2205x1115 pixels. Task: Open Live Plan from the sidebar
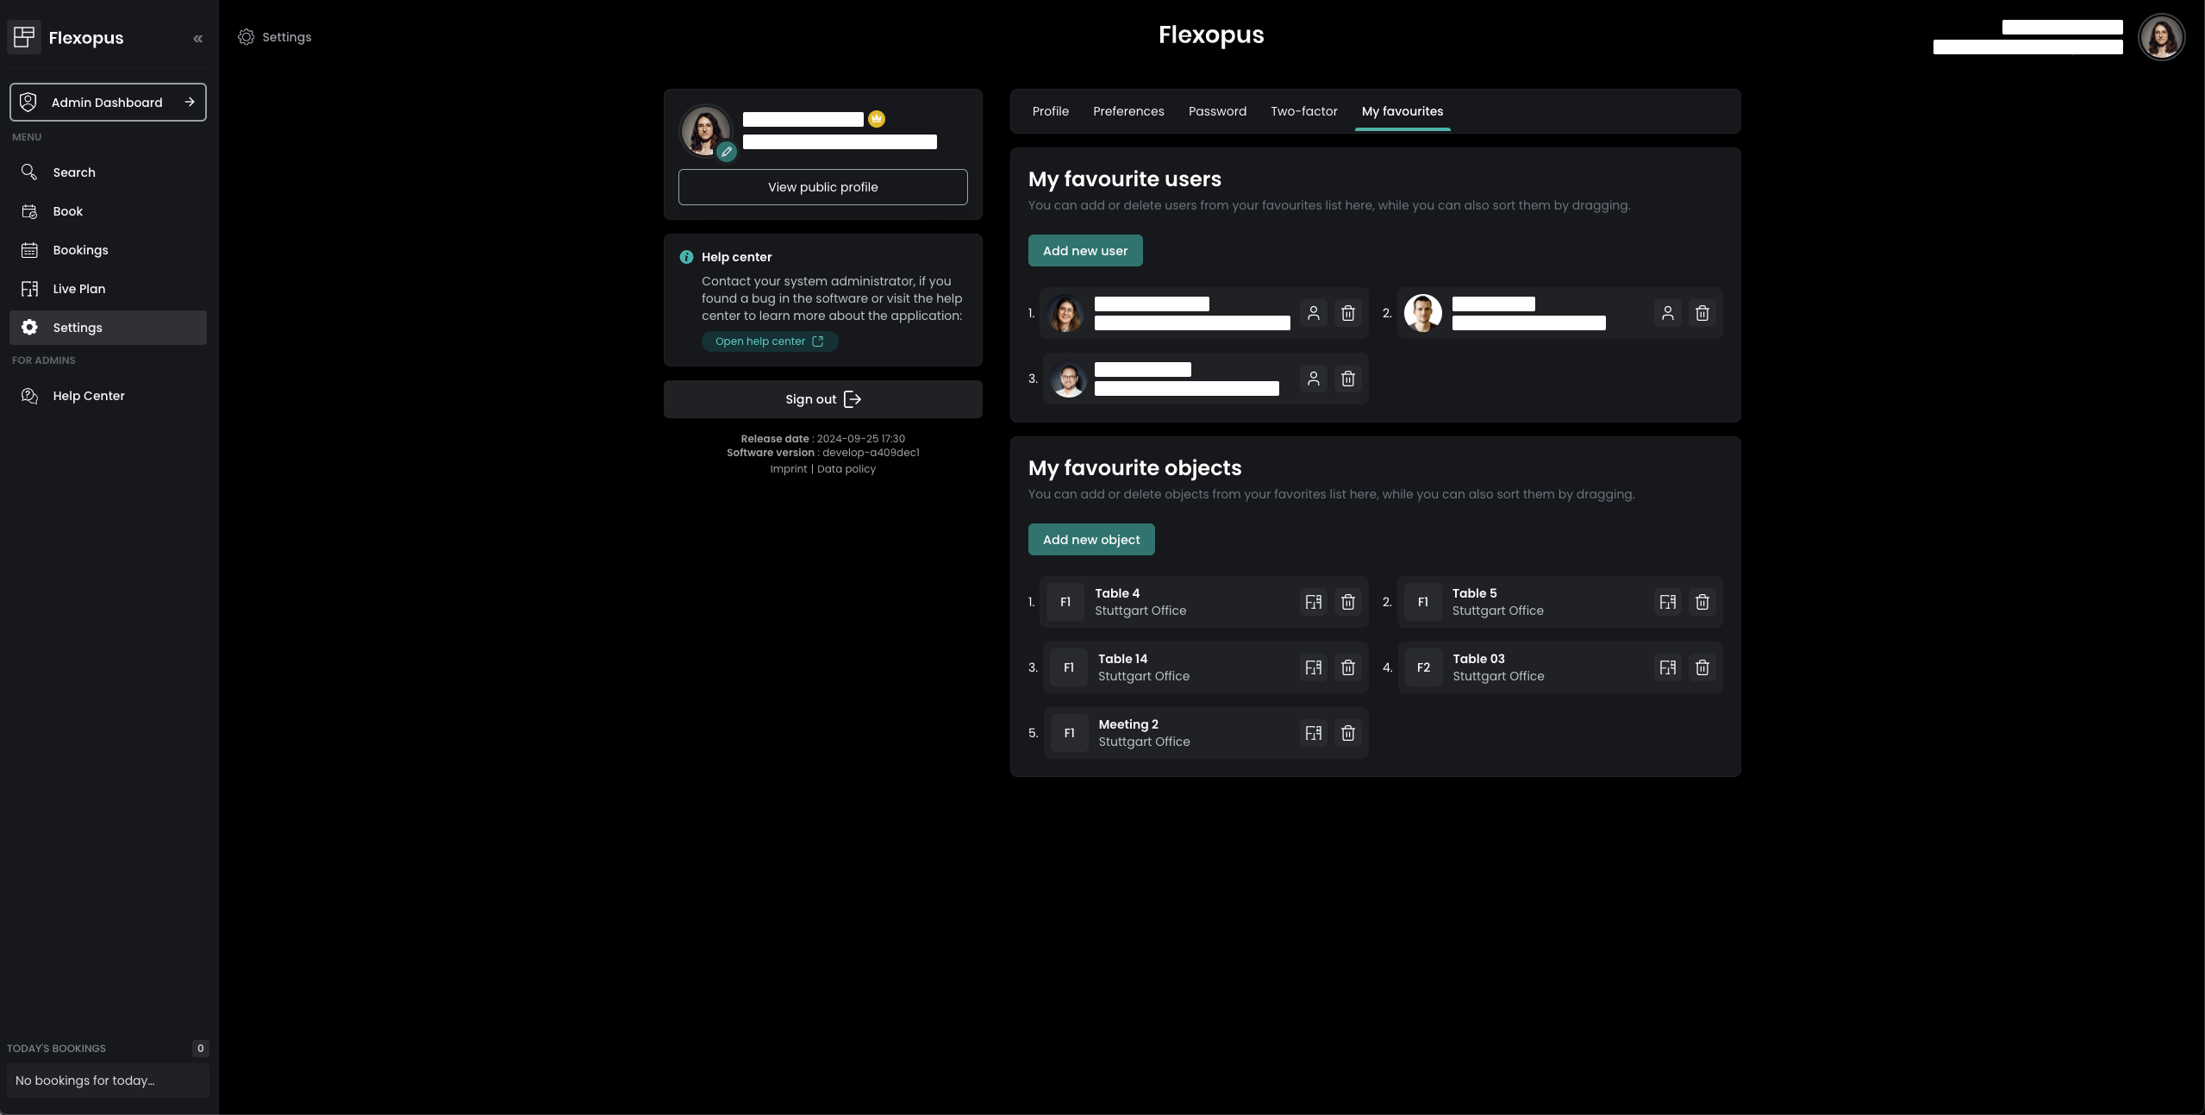pos(78,289)
